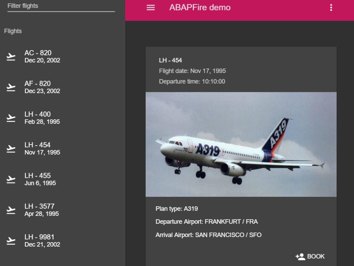Click the A319 airplane photo
The width and height of the screenshot is (354, 266).
click(241, 144)
